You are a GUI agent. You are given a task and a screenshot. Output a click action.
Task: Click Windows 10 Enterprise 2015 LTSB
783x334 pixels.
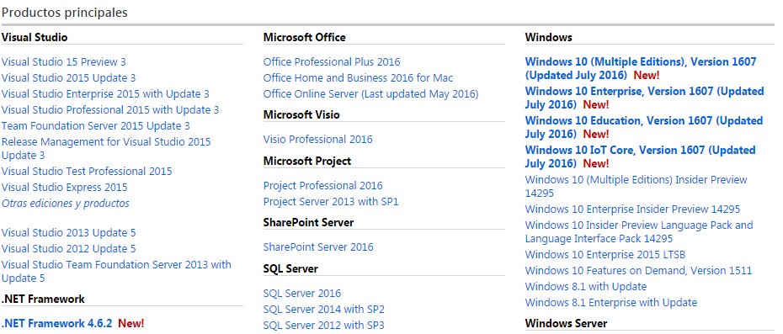point(605,255)
